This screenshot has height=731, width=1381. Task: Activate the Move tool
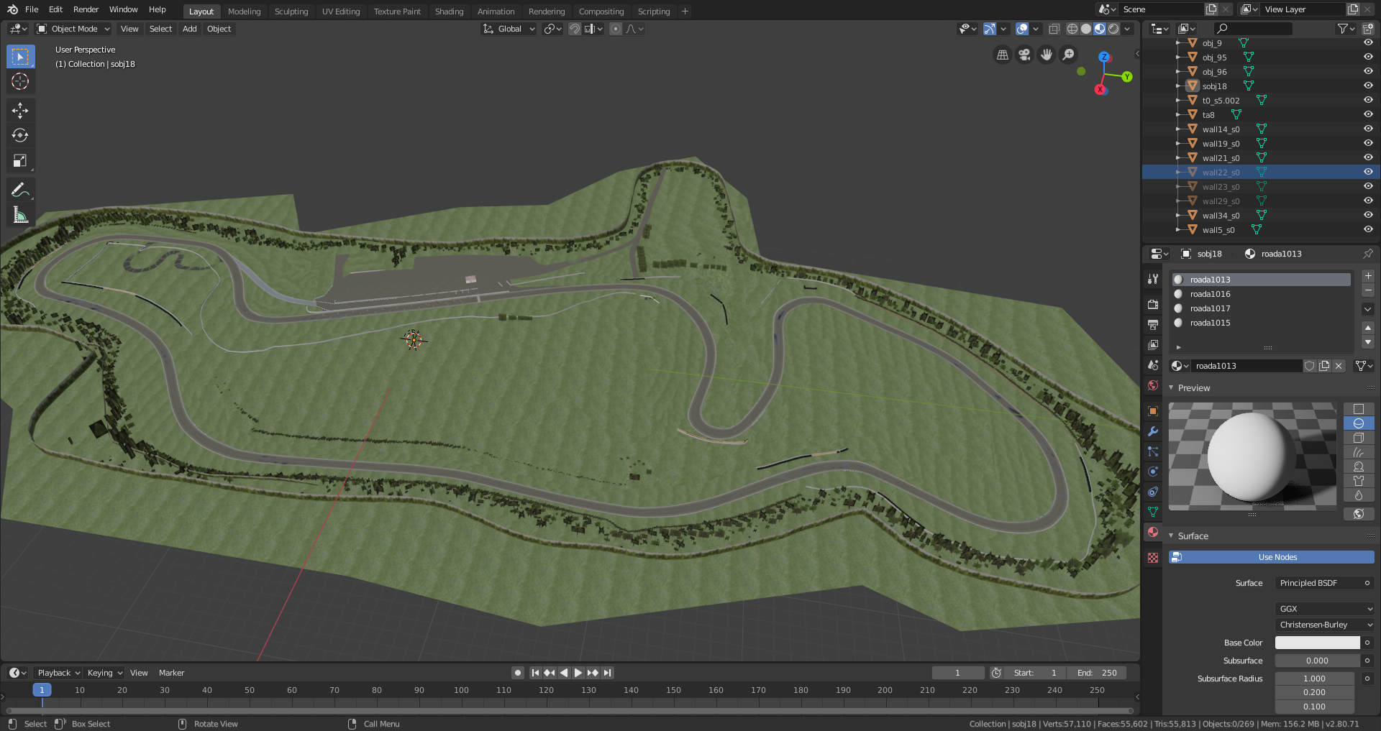click(20, 110)
